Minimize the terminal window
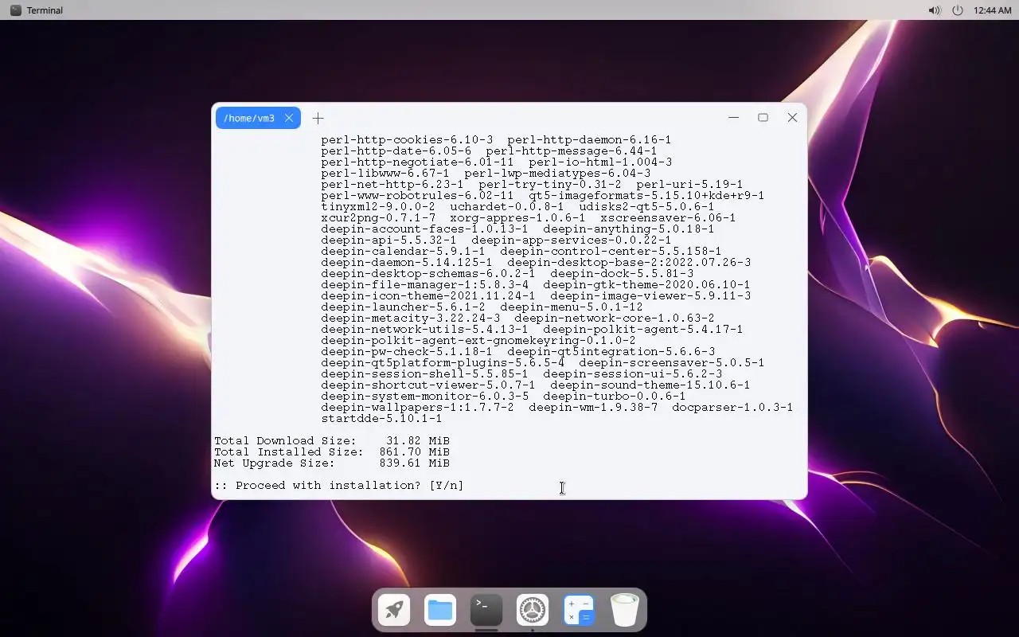 click(733, 117)
